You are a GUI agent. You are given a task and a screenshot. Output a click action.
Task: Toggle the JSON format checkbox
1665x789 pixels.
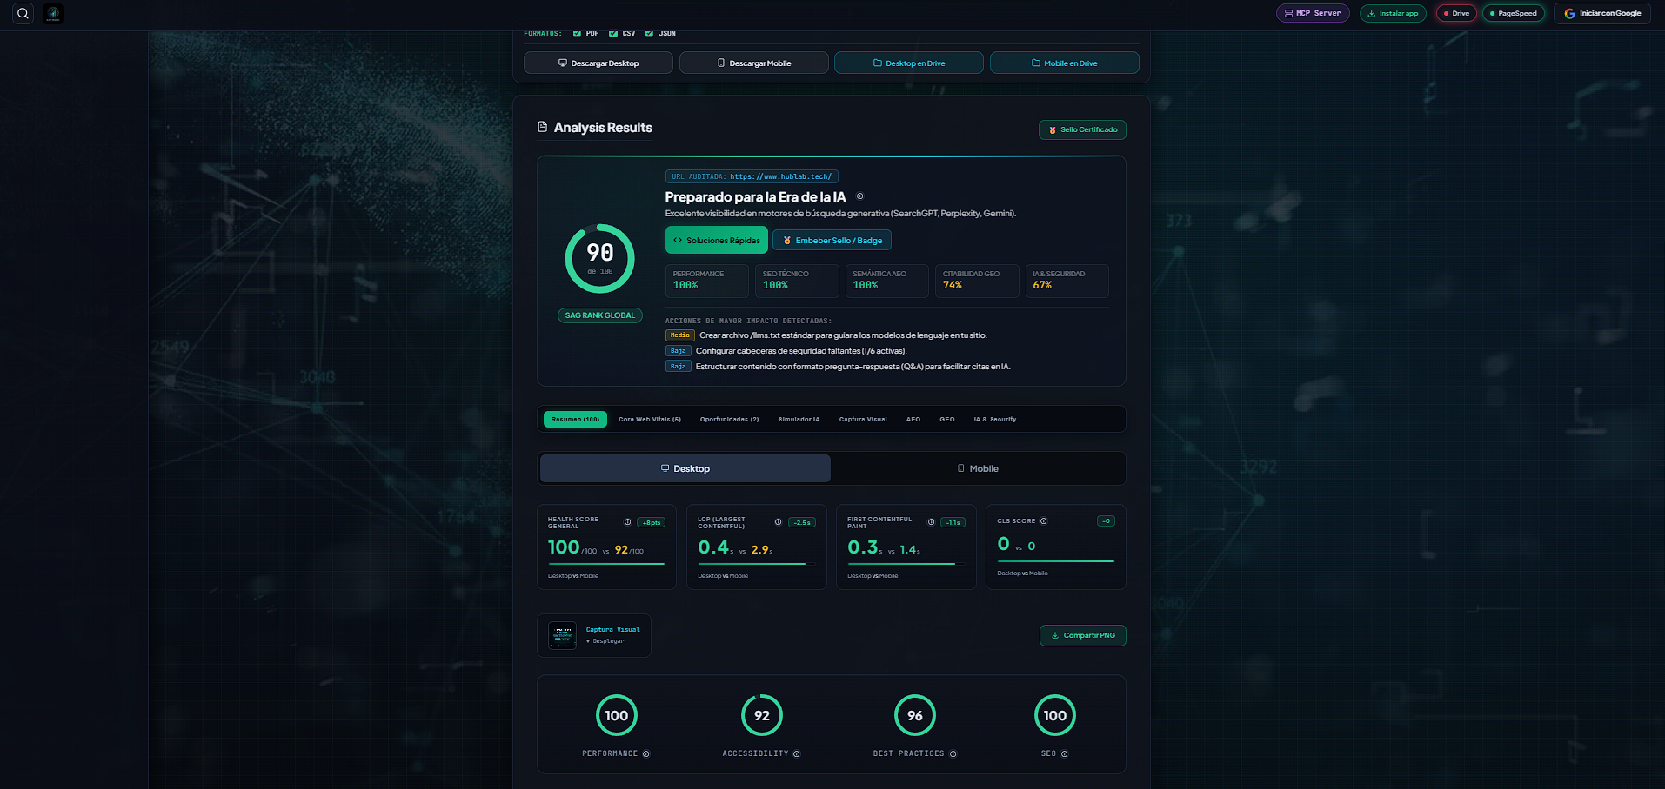tap(649, 34)
